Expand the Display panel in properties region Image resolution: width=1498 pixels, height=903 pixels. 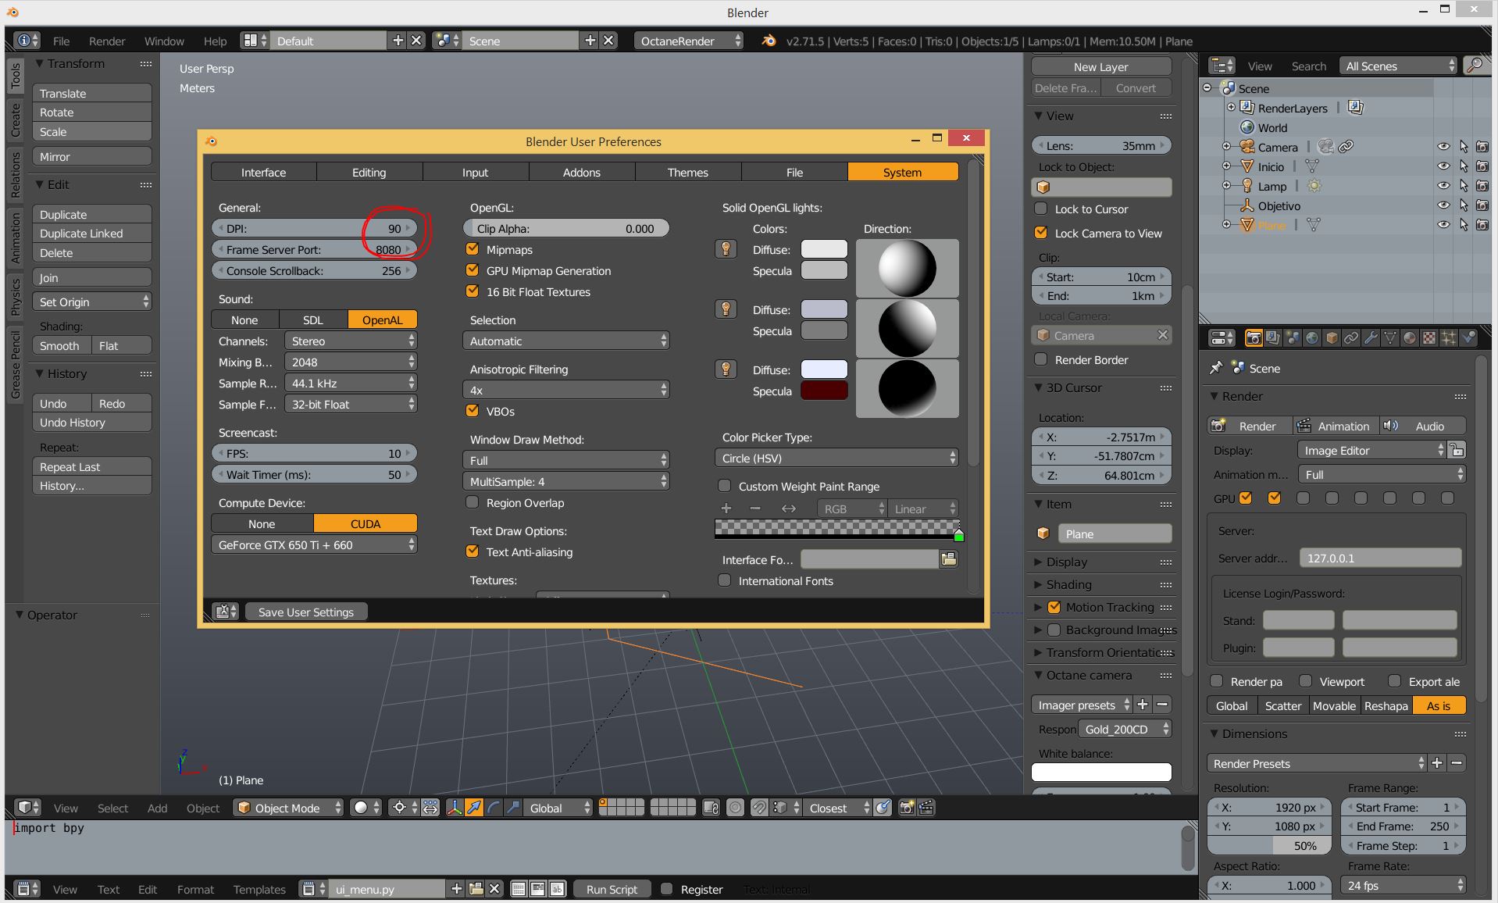pyautogui.click(x=1066, y=562)
